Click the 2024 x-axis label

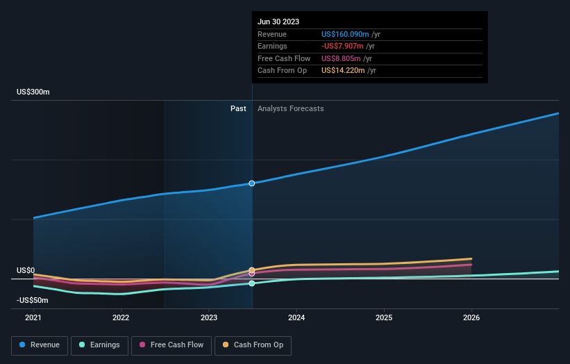click(296, 318)
